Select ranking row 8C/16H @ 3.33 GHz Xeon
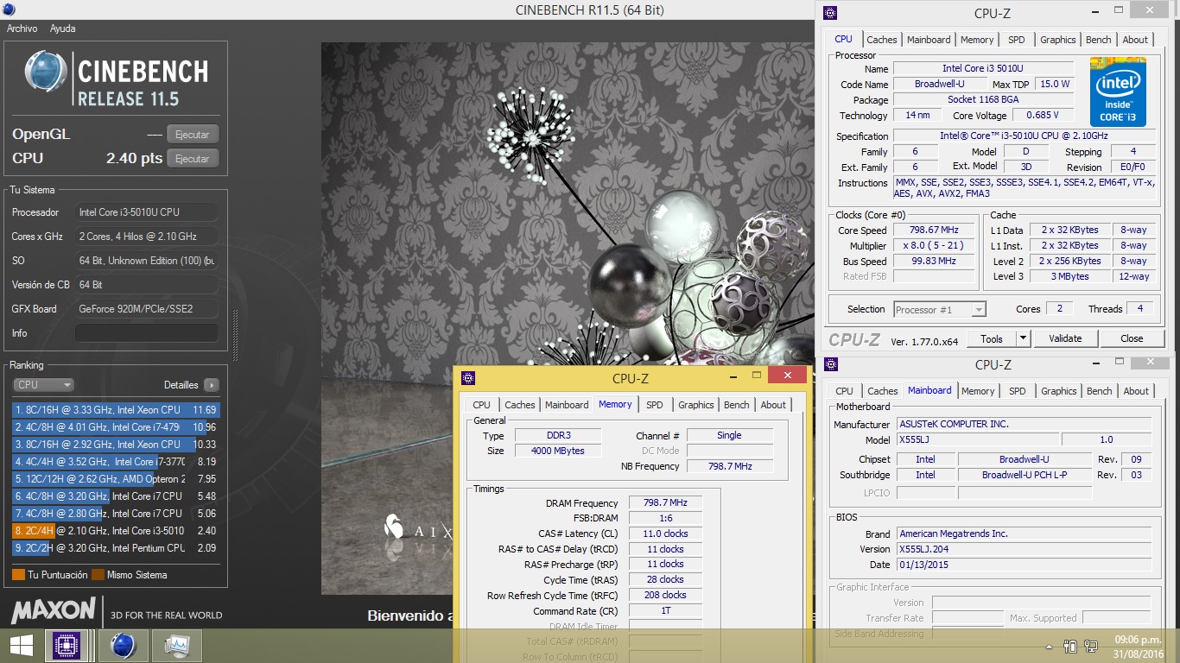Image resolution: width=1180 pixels, height=663 pixels. (116, 410)
